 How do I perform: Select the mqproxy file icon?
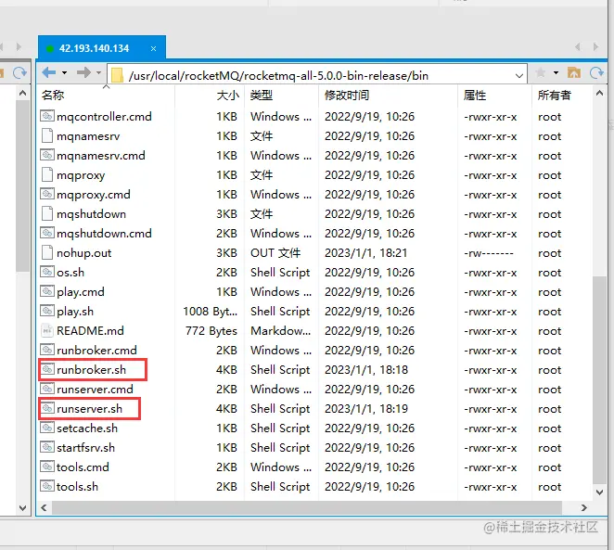click(x=47, y=174)
